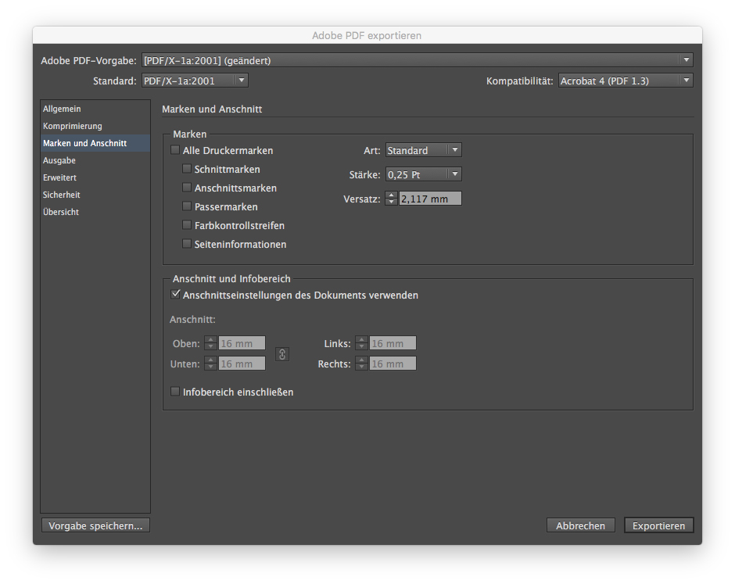Go to the Komprimierung section
735x584 pixels.
coord(95,126)
